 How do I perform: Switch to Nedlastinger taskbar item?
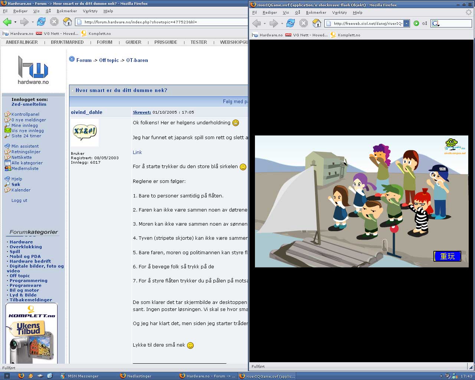point(136,376)
